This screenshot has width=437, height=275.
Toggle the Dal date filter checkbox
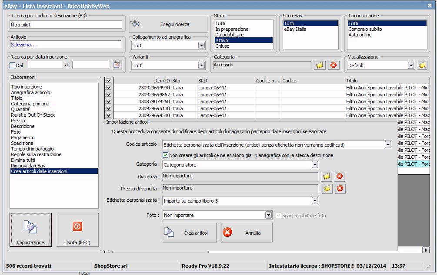point(12,65)
